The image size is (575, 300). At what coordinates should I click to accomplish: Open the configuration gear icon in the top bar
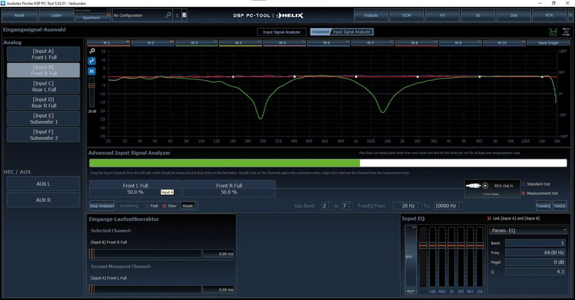coord(168,15)
